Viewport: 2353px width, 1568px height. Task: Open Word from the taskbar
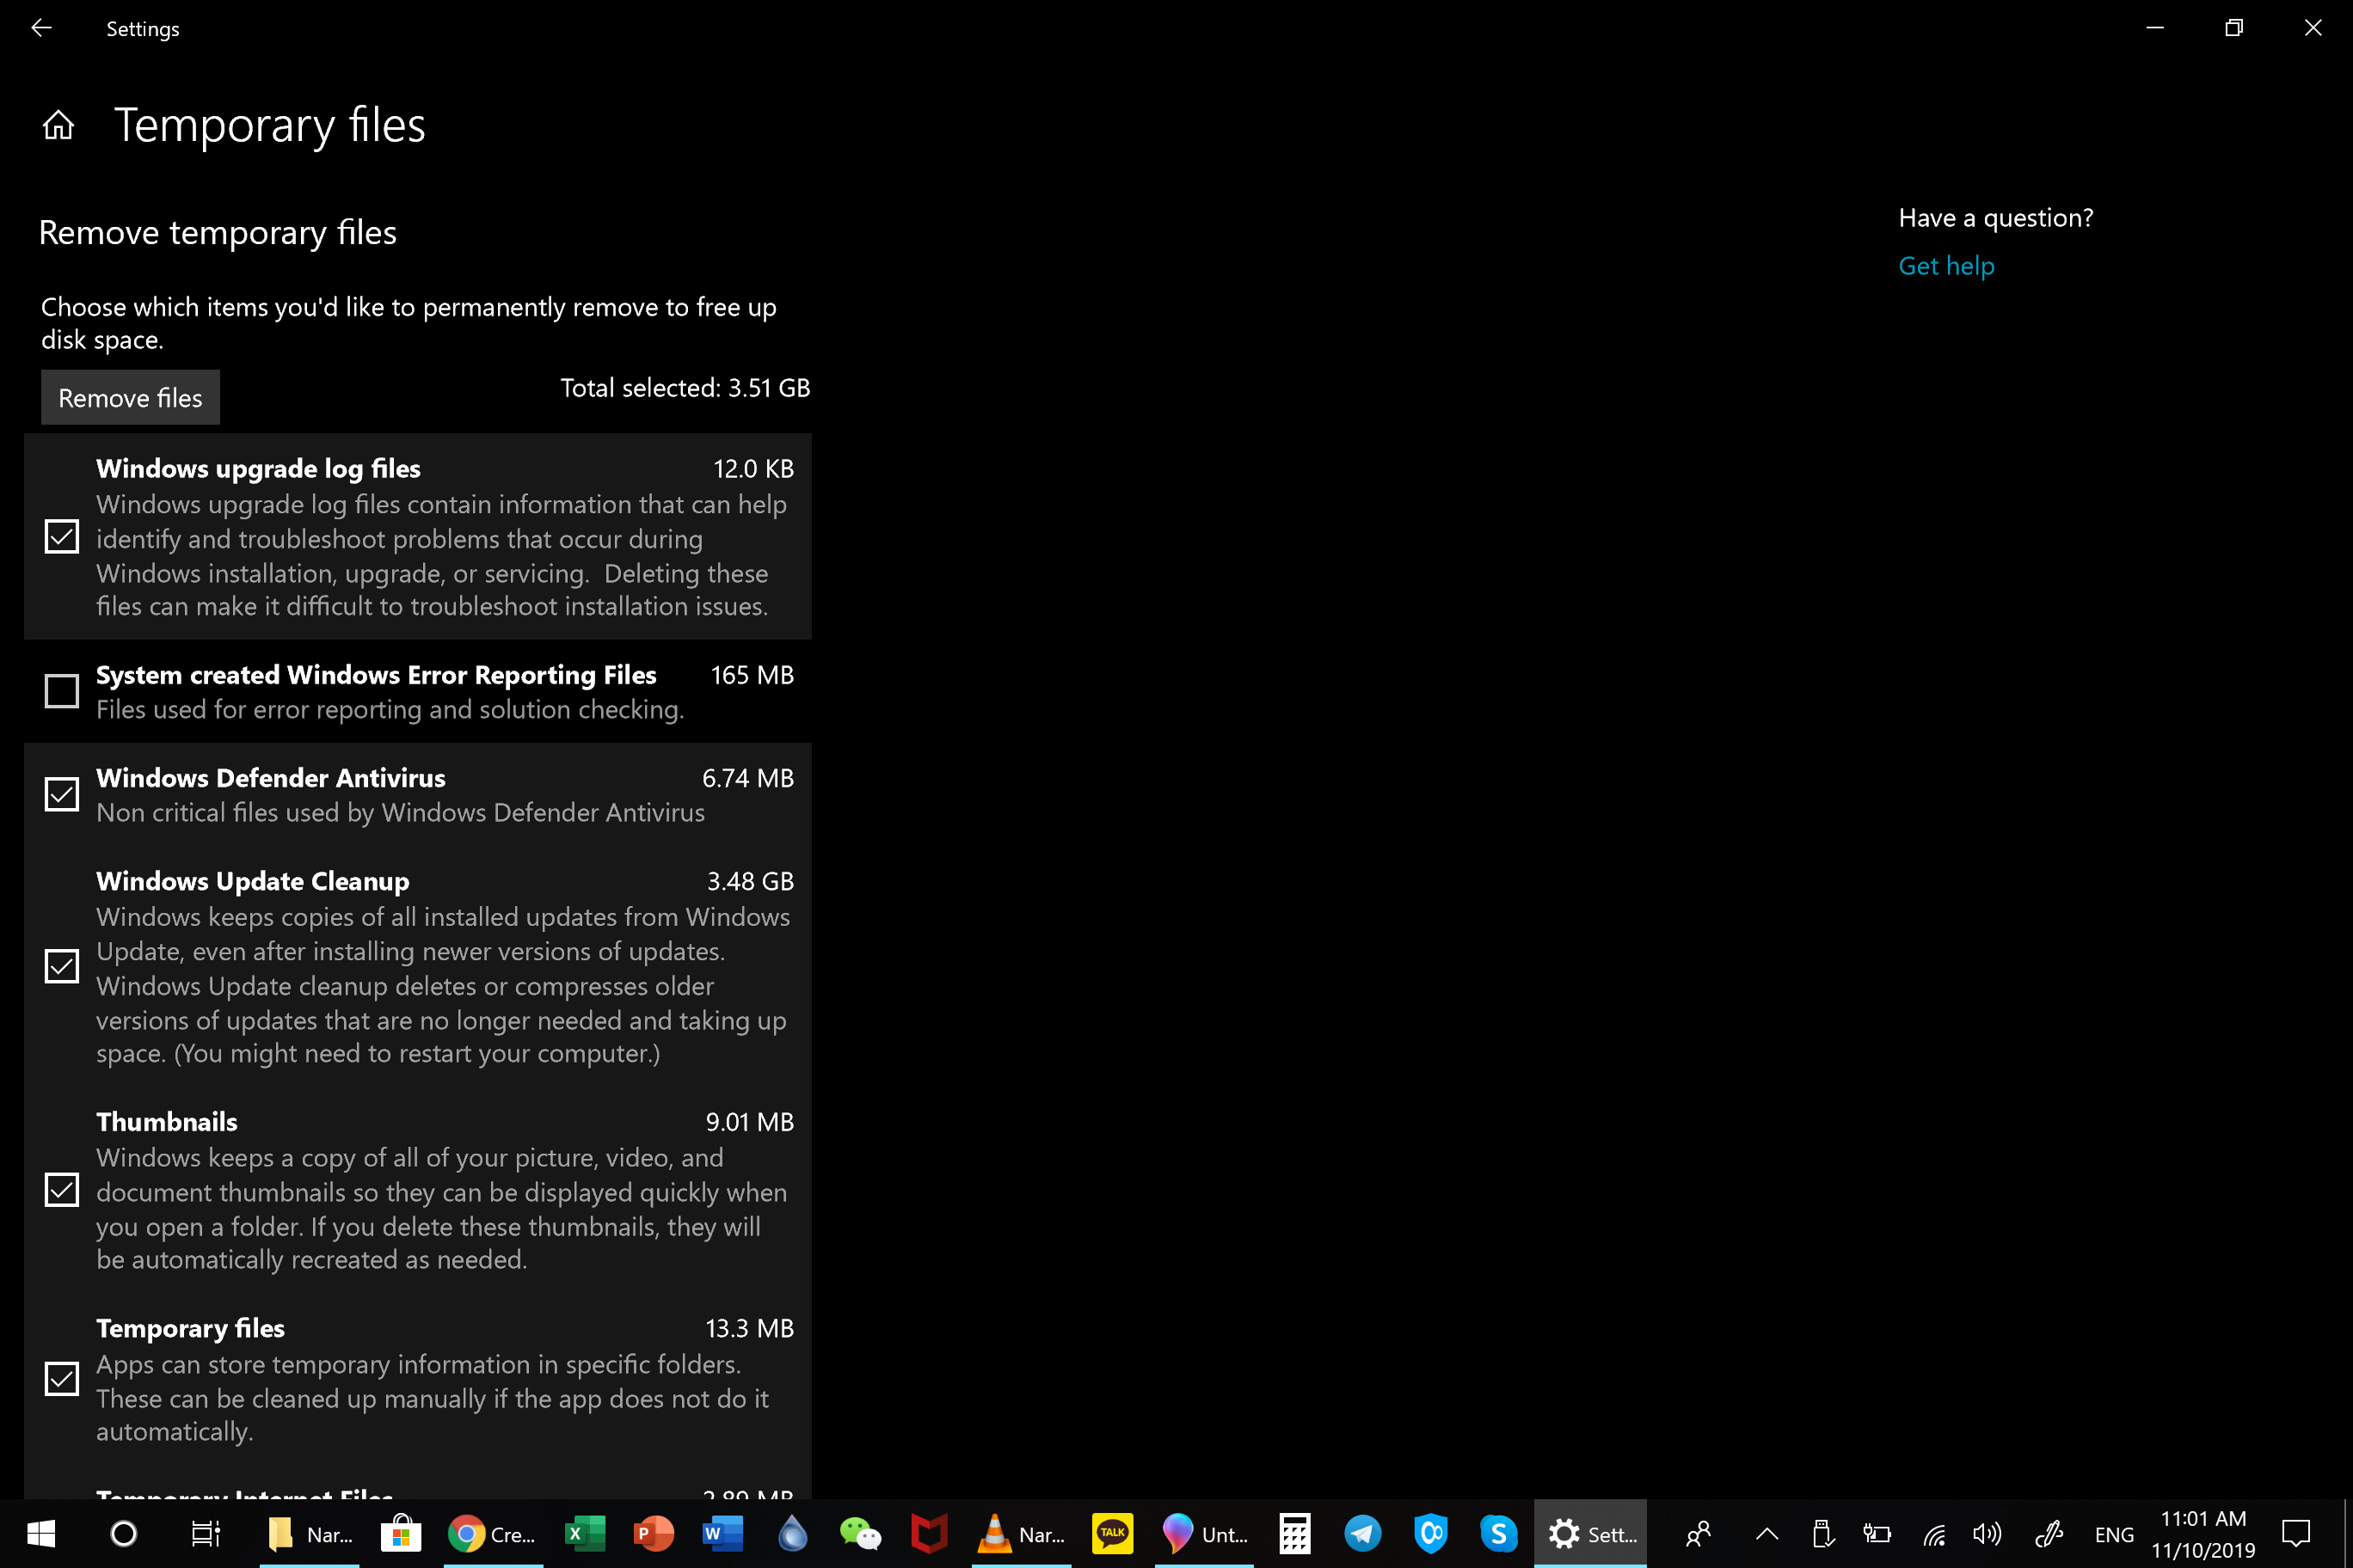723,1534
